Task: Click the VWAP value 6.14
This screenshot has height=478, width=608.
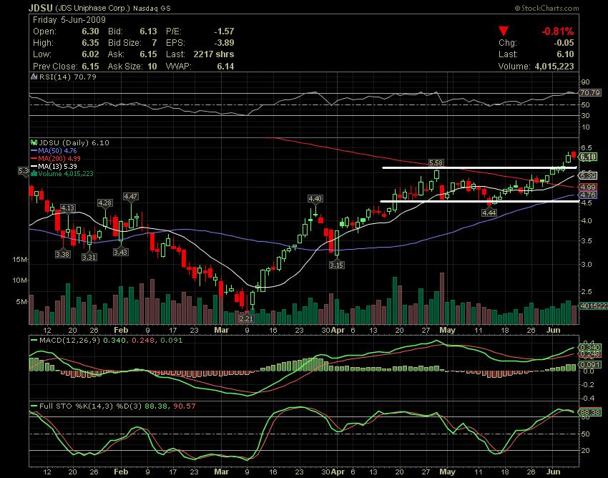Action: [x=225, y=67]
